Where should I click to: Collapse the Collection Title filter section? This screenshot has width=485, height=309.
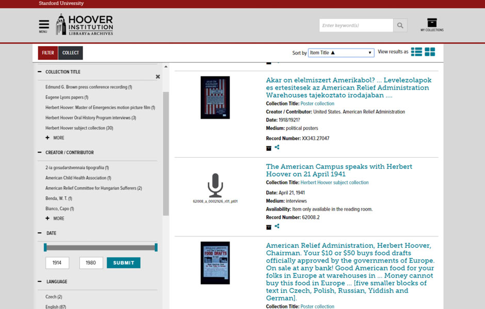click(x=40, y=72)
